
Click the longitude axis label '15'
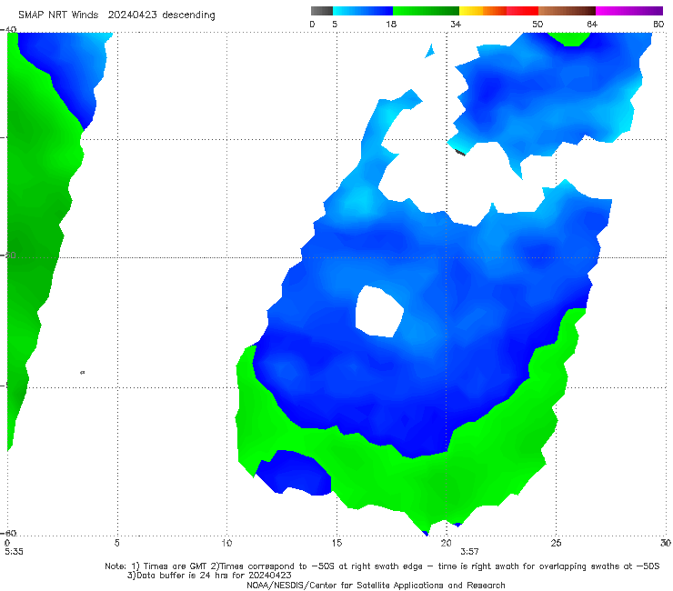point(336,544)
